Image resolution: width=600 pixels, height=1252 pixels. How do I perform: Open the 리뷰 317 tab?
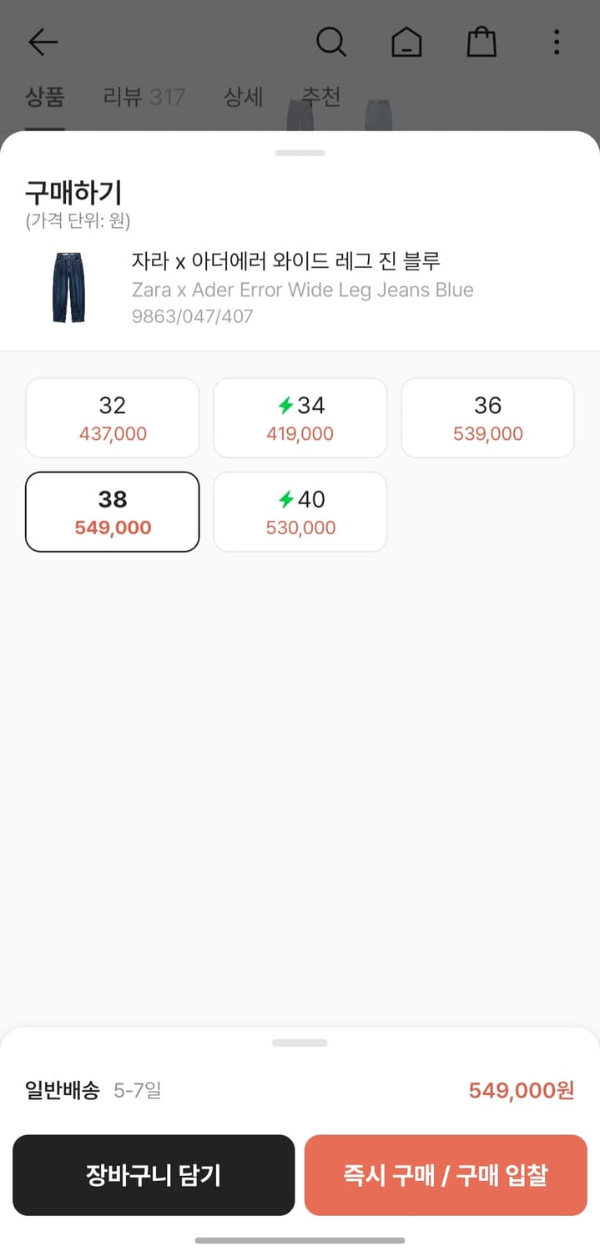pyautogui.click(x=144, y=98)
